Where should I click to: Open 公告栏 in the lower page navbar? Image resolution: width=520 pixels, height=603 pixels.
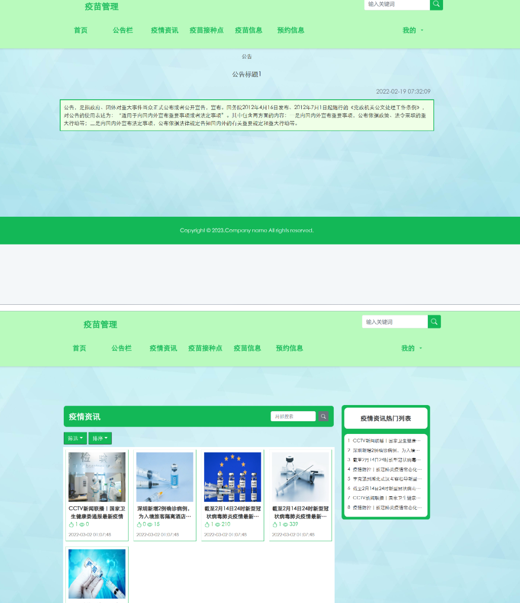click(122, 348)
